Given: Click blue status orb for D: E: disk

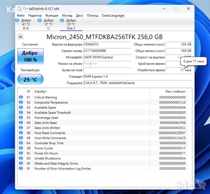Looking at the screenshot, I should pyautogui.click(x=17, y=20).
